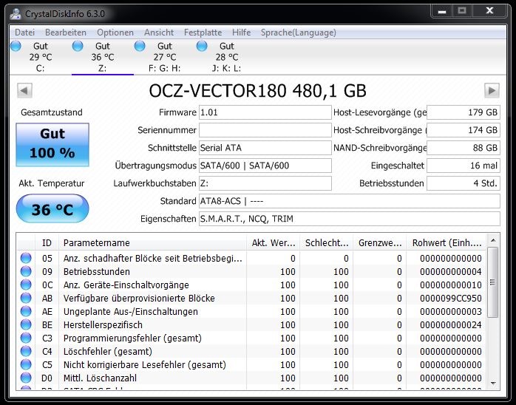Open the Optionen menu
This screenshot has height=405, width=516.
[115, 33]
